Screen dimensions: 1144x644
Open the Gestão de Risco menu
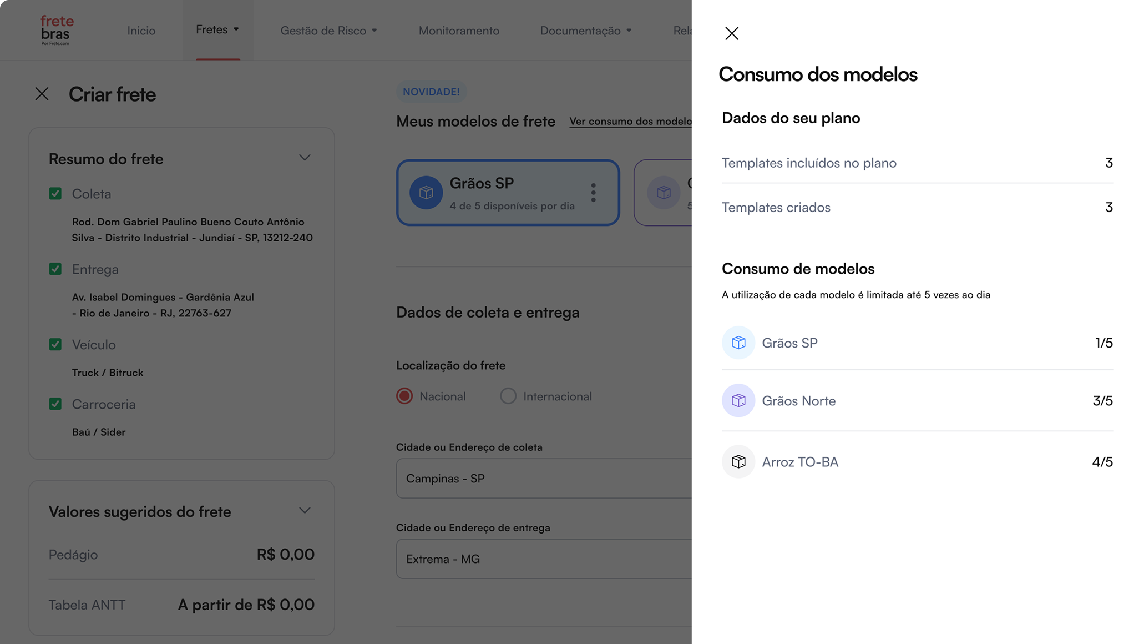[328, 31]
